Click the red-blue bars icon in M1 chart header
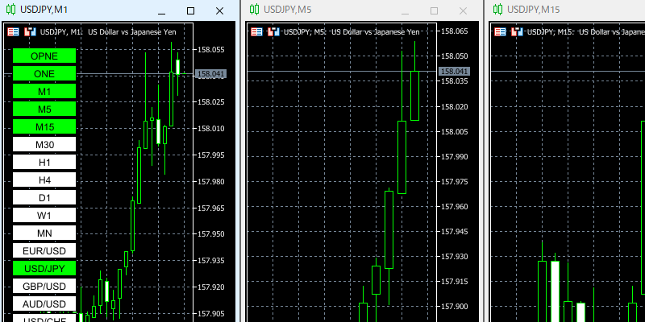The image size is (645, 322). tap(30, 32)
